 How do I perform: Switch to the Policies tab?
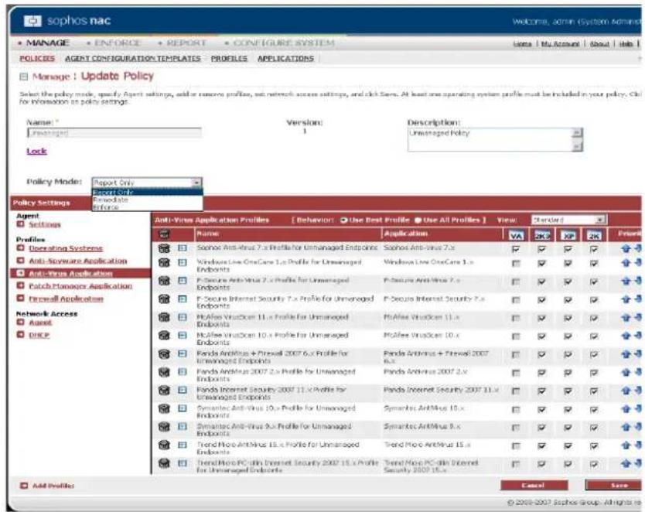click(37, 59)
